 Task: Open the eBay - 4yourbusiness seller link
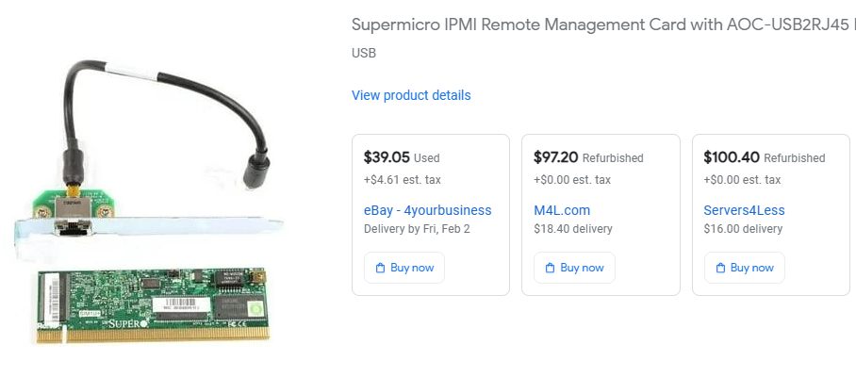click(427, 210)
